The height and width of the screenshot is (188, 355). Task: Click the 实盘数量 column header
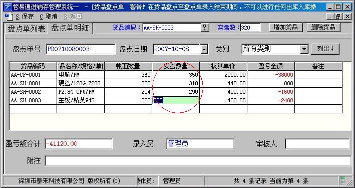tap(176, 66)
